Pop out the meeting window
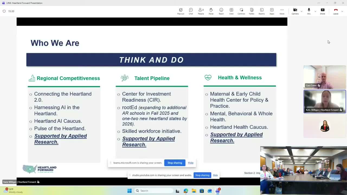Image resolution: width=347 pixels, height=195 pixels. tap(181, 11)
